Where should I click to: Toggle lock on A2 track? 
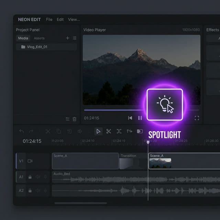click(x=30, y=190)
